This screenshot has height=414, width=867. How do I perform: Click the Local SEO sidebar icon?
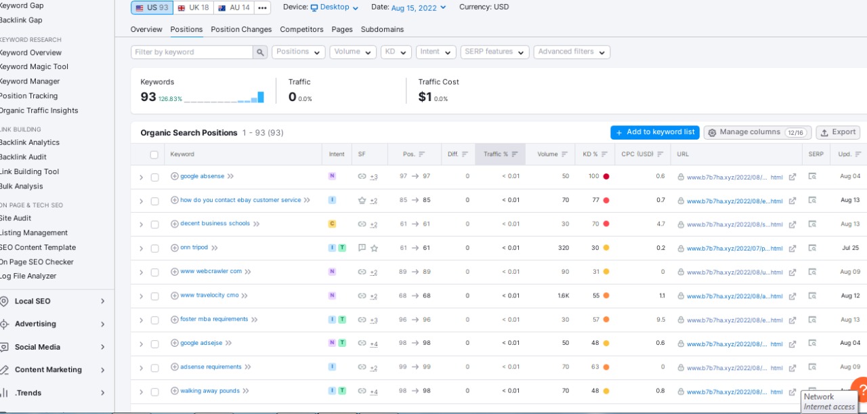(x=4, y=302)
